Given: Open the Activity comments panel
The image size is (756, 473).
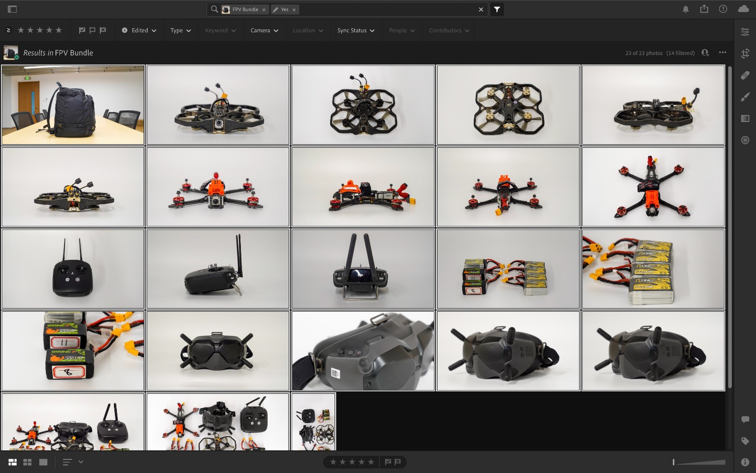Looking at the screenshot, I should click(745, 420).
